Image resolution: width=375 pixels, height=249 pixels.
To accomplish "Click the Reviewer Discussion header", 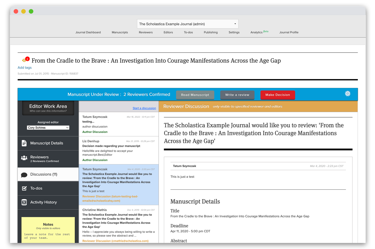I will (x=186, y=106).
